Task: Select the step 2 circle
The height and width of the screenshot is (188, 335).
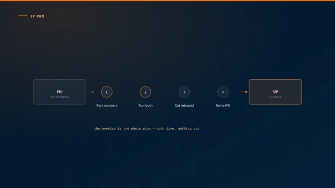Action: click(x=145, y=92)
